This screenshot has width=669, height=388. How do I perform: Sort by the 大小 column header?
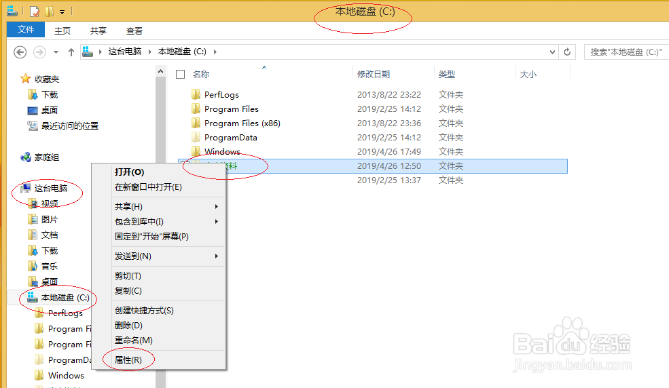pos(528,74)
